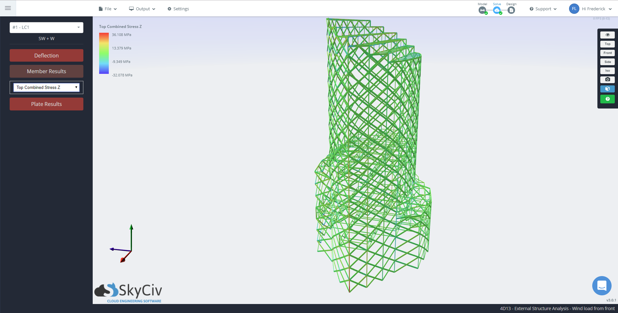
Task: Click the FL user avatar
Action: 574,9
